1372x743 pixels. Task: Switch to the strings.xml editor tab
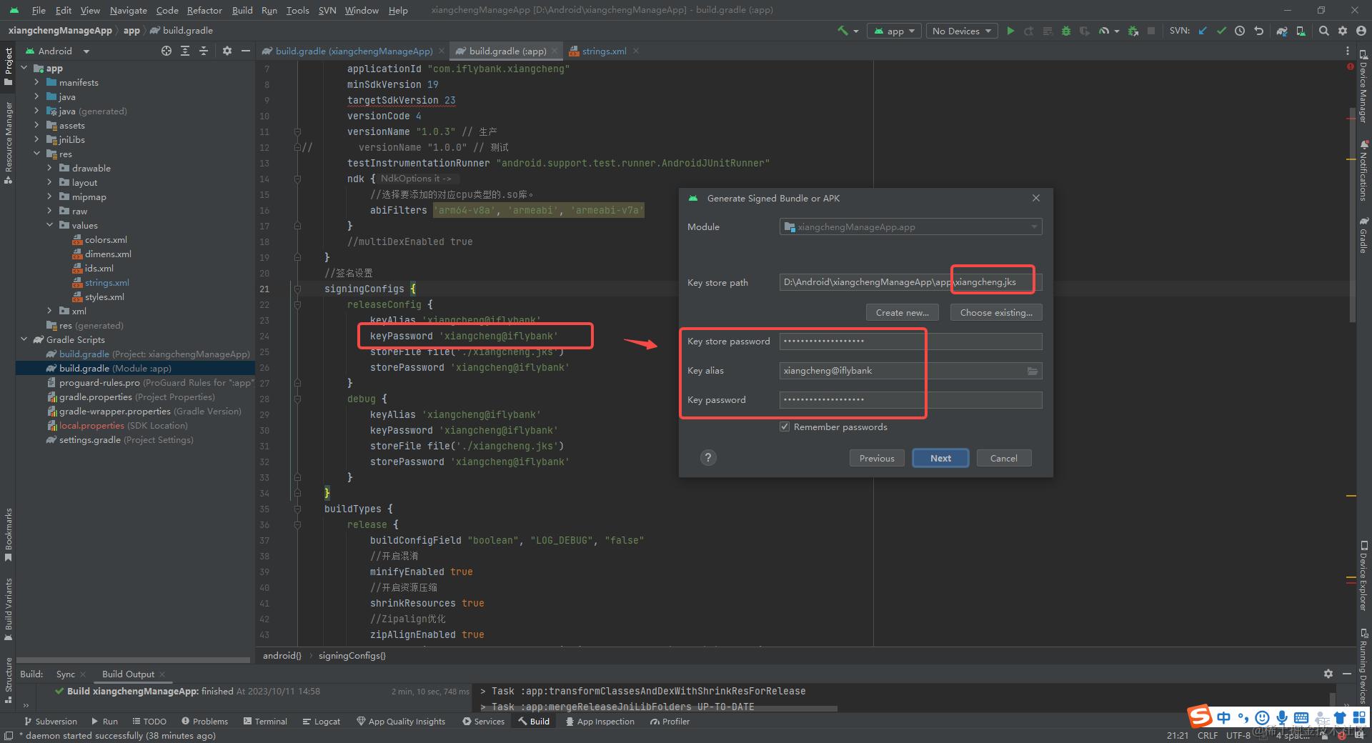[603, 51]
